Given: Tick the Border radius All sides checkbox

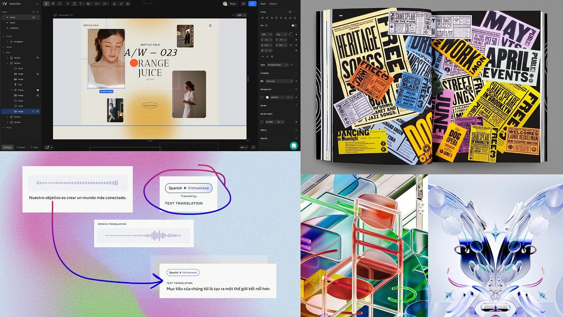Looking at the screenshot, I should pos(262,122).
